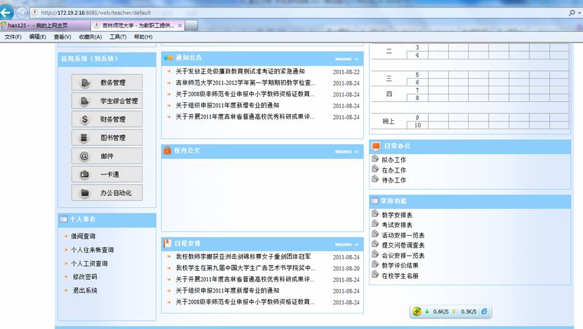The image size is (583, 329).
Task: Expand MORE in 日程安排 panel
Action: 347,245
